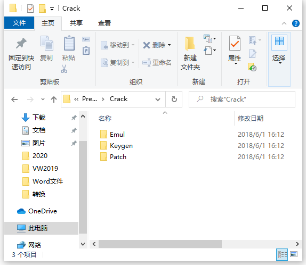Expand the Delete dropdown arrow
This screenshot has width=306, height=265.
[169, 45]
